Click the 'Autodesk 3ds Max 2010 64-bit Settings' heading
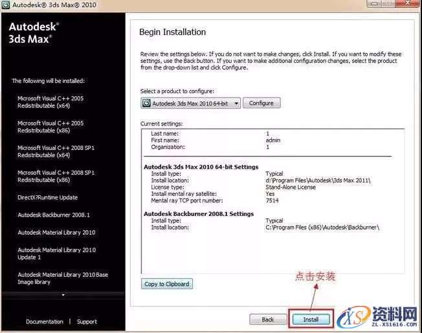The width and height of the screenshot is (422, 333). [201, 167]
